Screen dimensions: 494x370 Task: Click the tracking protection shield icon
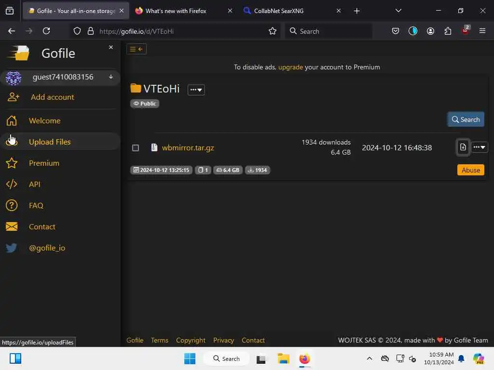[77, 31]
